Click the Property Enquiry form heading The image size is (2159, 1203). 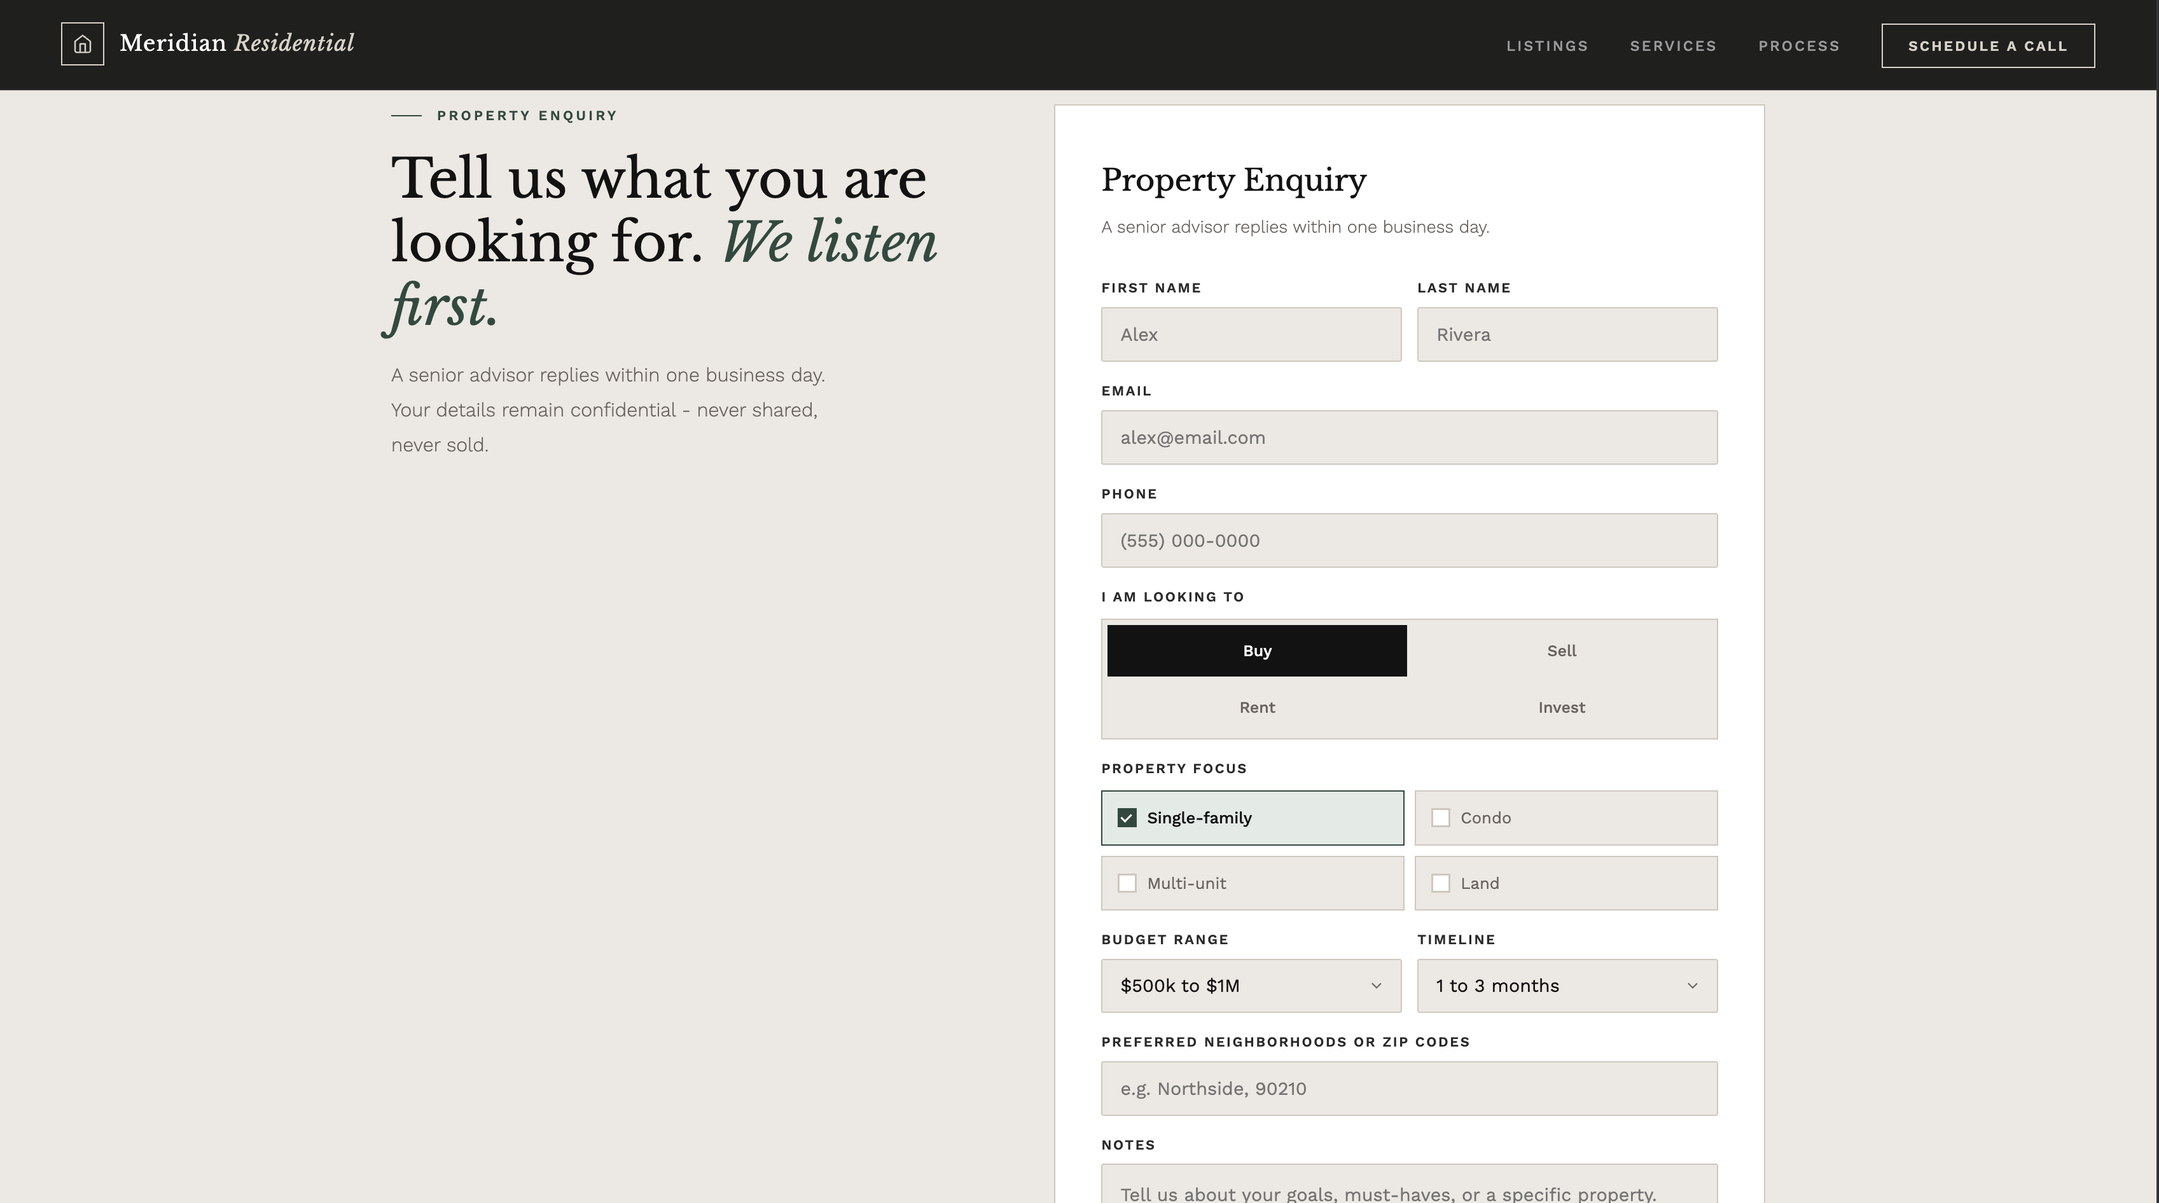click(x=1233, y=180)
